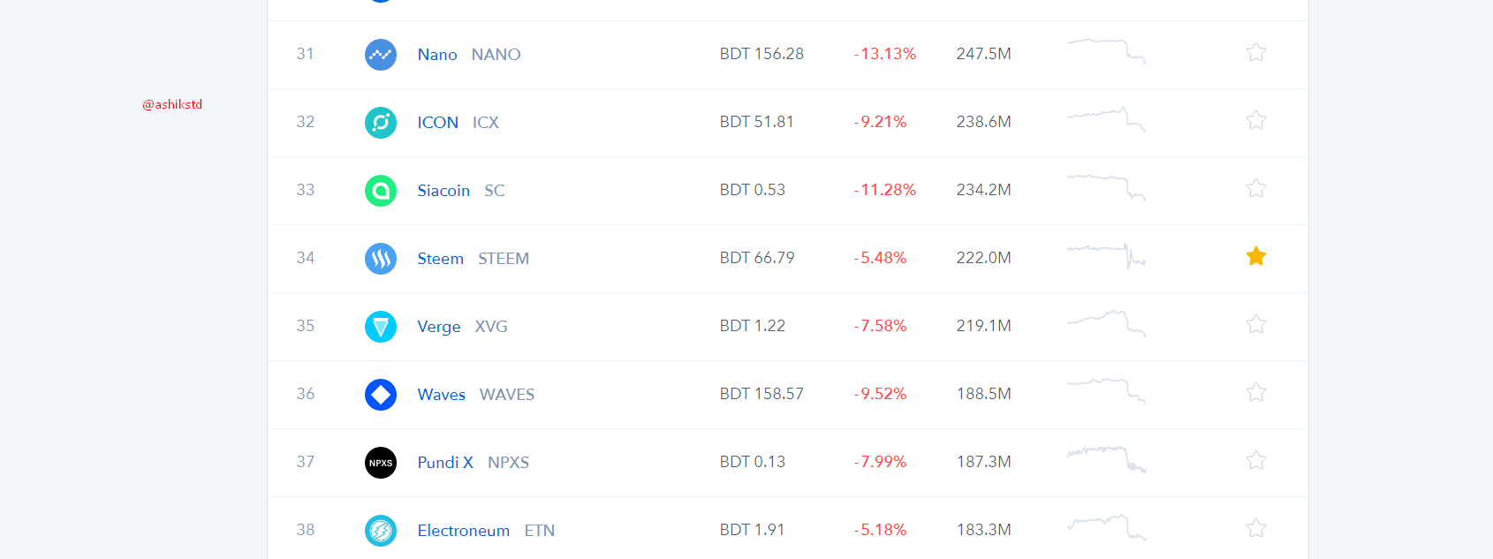
Task: Click the Pundi X NPXS logo icon
Action: coord(381,463)
